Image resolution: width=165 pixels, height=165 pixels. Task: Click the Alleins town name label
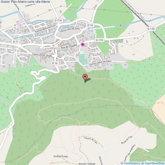[55, 48]
